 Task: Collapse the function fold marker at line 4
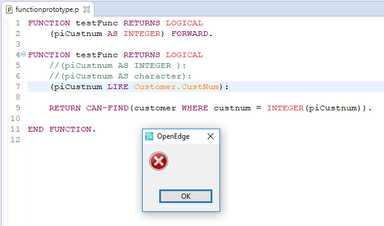23,54
